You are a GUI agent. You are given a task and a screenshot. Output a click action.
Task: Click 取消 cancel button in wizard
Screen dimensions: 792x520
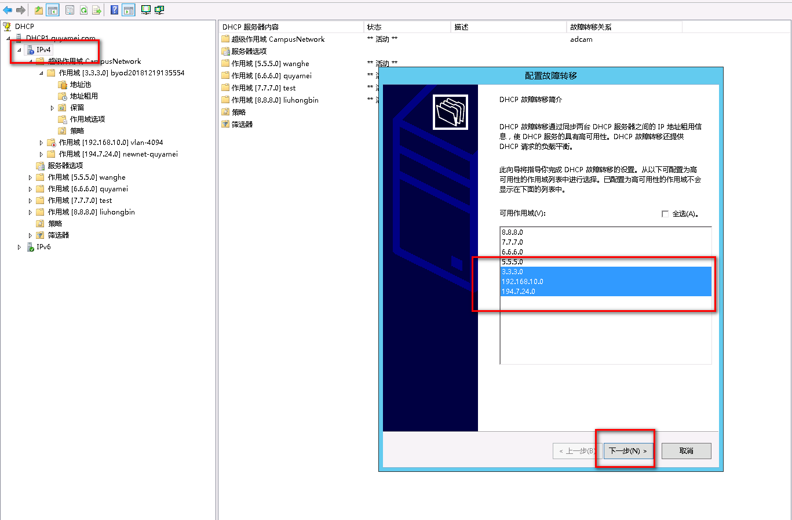coord(686,451)
